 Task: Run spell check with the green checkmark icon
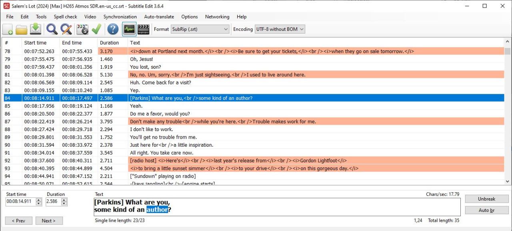(96, 29)
